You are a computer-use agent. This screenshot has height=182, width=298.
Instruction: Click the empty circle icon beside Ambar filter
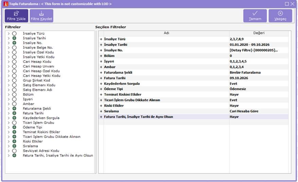[x=14, y=104]
